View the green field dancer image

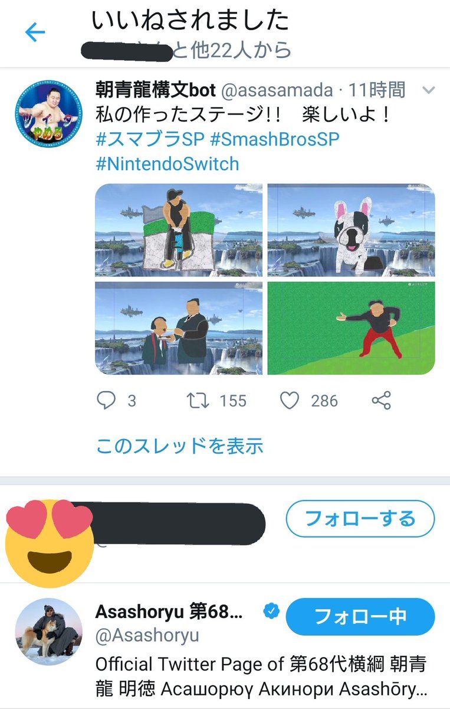click(x=352, y=328)
